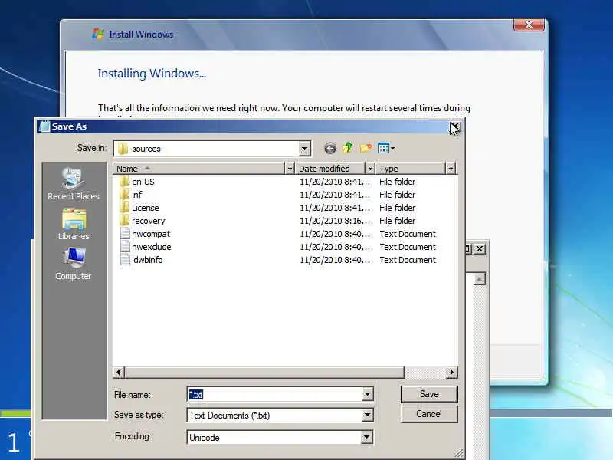
Task: Open Recent Places in sidebar
Action: pyautogui.click(x=73, y=184)
